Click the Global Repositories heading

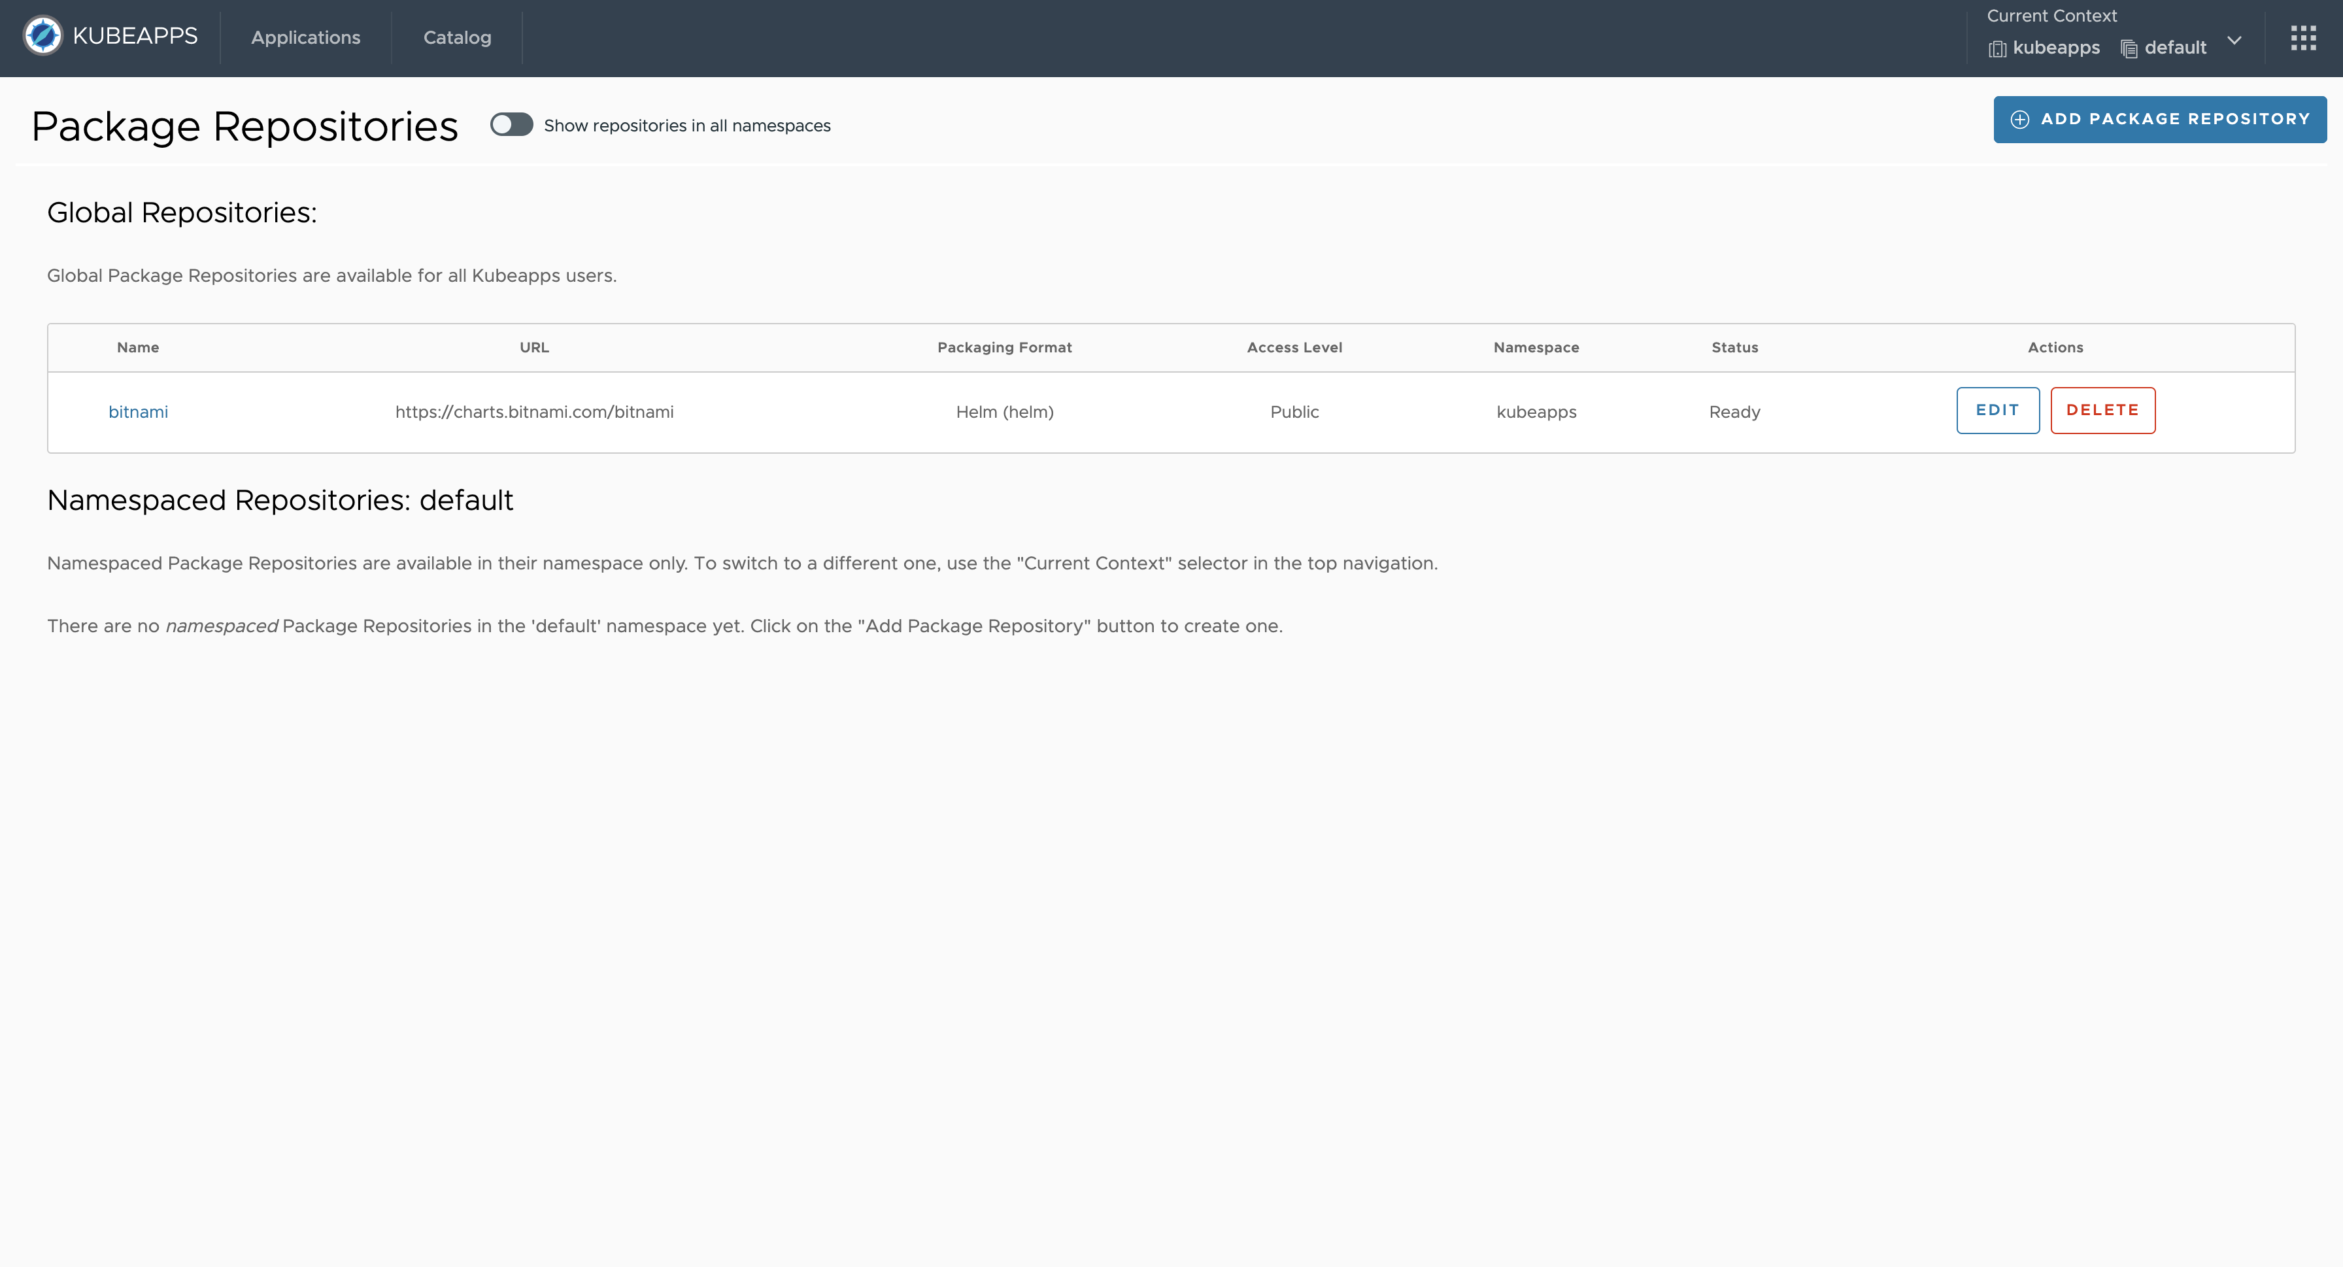coord(182,213)
